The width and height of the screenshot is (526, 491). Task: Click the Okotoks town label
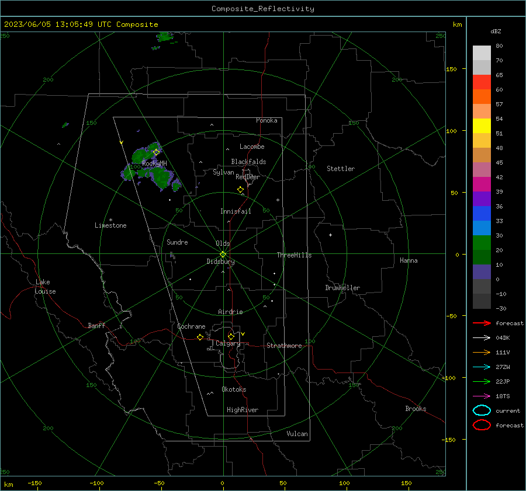[x=234, y=389]
